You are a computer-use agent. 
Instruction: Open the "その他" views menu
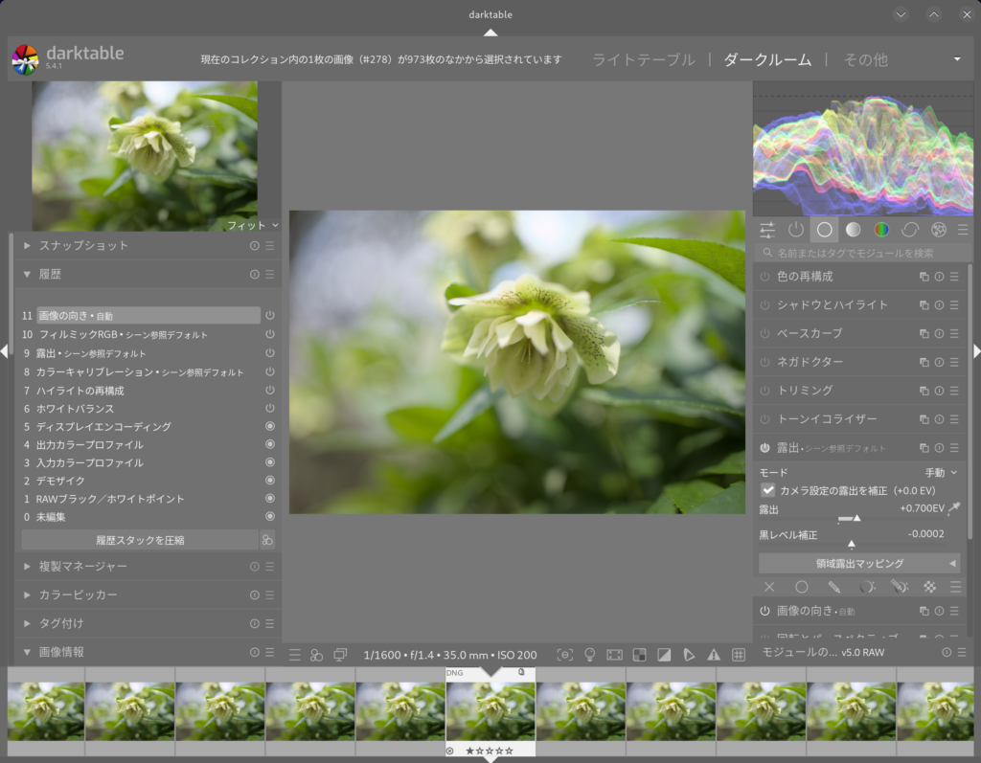865,59
